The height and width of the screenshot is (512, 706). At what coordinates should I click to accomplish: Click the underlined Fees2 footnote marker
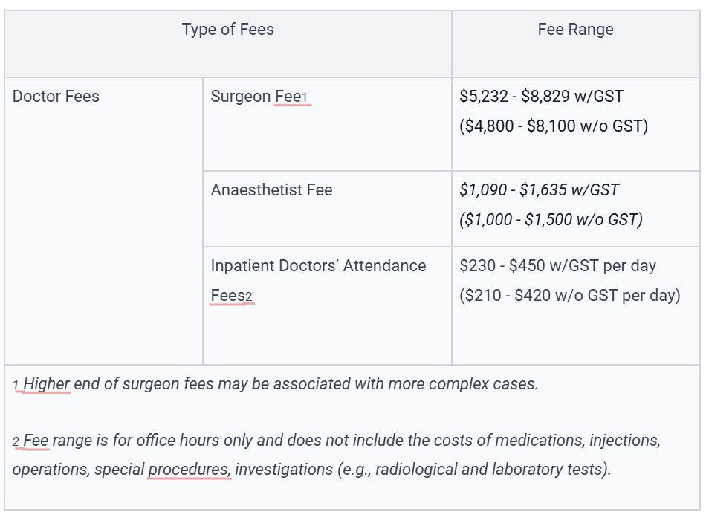(231, 296)
